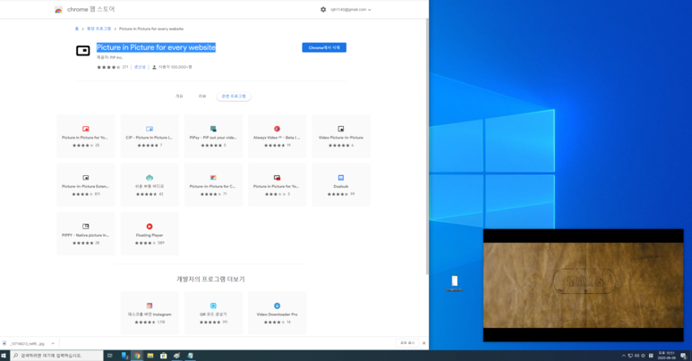
Task: Open the PiPsy extension card
Action: [213, 136]
